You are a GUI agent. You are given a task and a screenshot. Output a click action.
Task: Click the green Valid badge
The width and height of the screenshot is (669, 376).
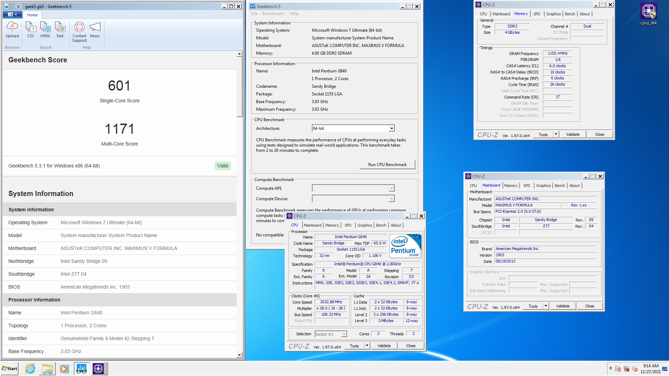tap(223, 166)
